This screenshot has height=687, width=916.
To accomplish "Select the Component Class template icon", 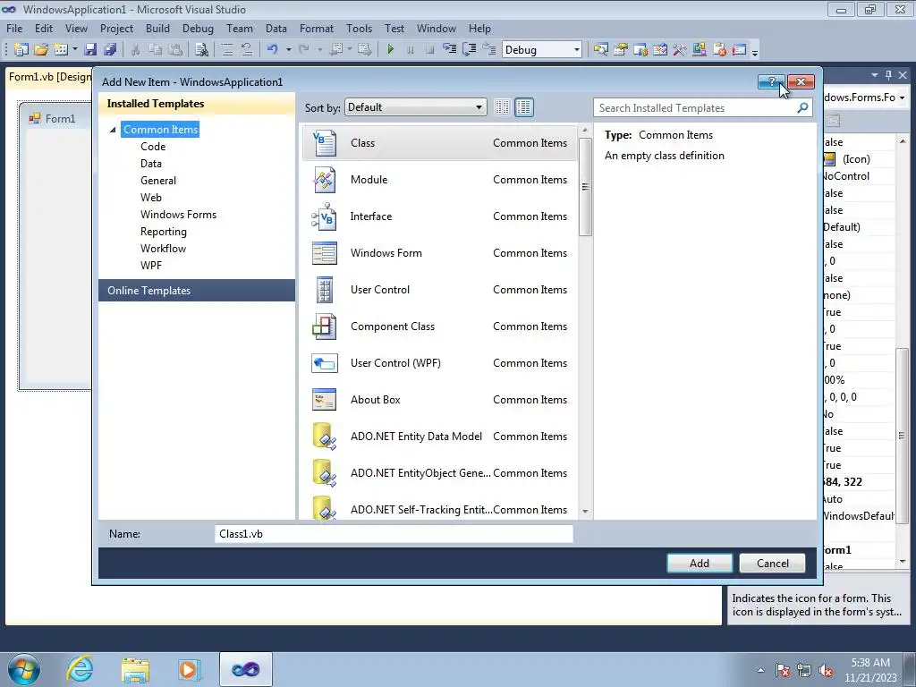I will click(x=325, y=327).
